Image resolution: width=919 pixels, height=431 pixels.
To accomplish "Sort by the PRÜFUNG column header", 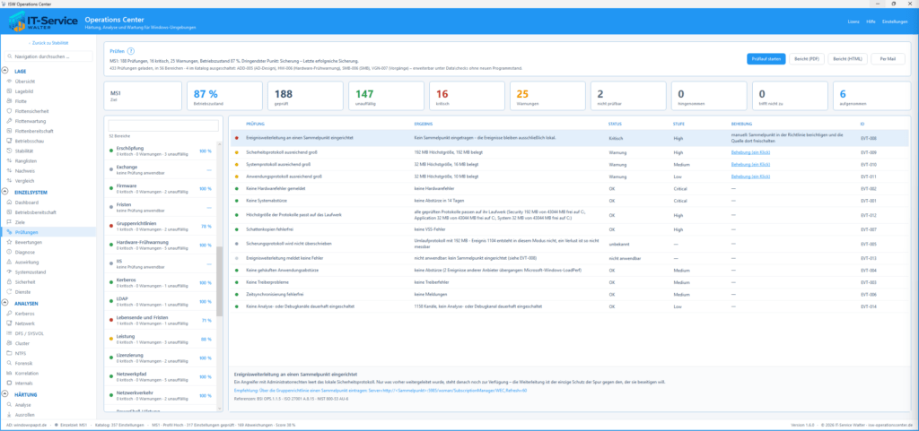I will (255, 124).
